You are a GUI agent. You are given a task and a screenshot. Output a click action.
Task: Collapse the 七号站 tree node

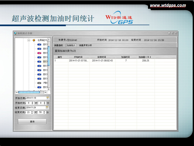tap(29, 40)
